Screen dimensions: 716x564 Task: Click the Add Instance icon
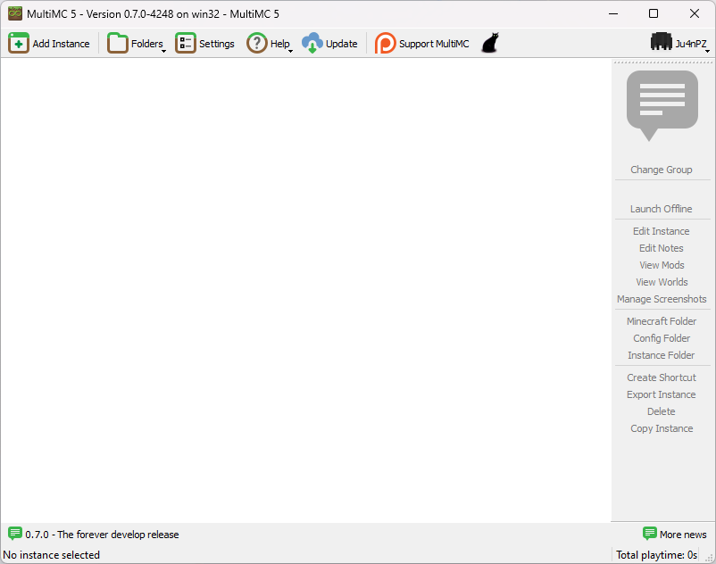(19, 42)
